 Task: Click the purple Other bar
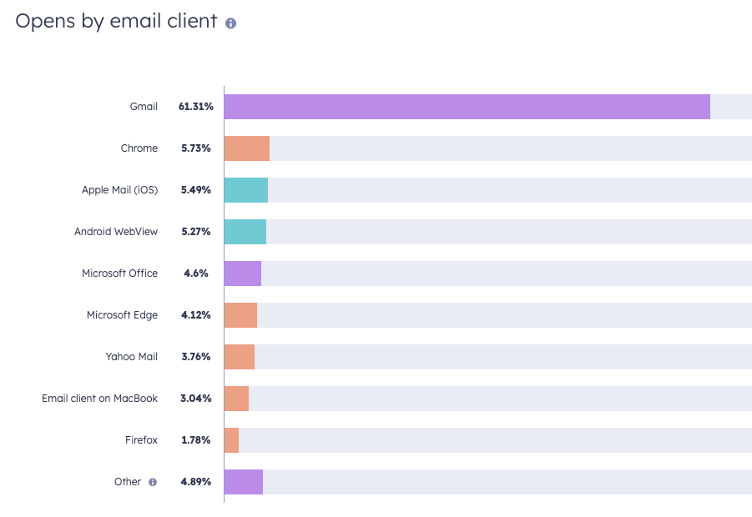tap(244, 482)
